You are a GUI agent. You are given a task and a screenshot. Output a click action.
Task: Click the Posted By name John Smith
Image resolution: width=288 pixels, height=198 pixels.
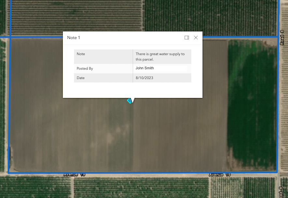[x=145, y=68]
